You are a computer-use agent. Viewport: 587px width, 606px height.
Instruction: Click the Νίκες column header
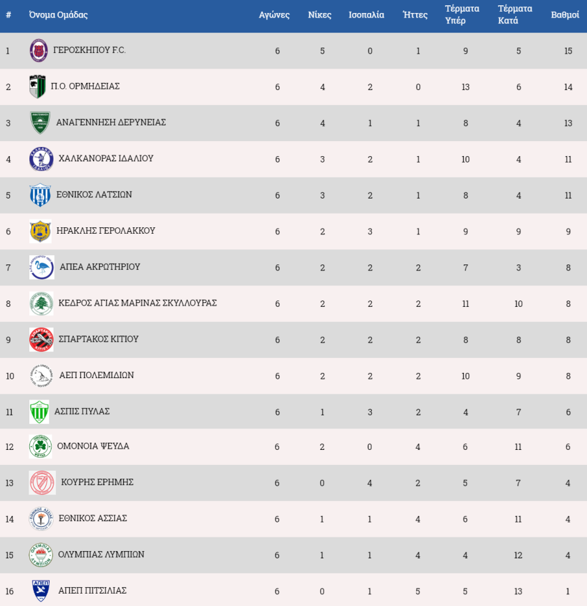point(320,14)
